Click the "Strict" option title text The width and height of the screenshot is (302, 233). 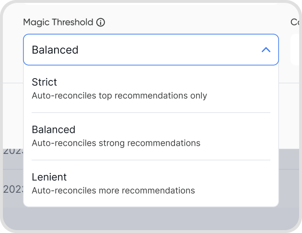[44, 82]
